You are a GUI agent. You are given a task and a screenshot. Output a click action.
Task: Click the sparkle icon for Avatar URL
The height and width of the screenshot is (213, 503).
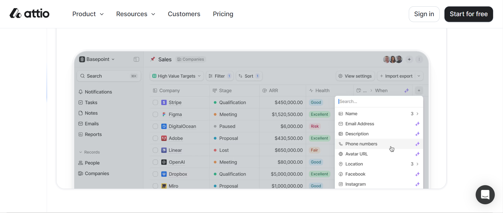[x=417, y=154]
